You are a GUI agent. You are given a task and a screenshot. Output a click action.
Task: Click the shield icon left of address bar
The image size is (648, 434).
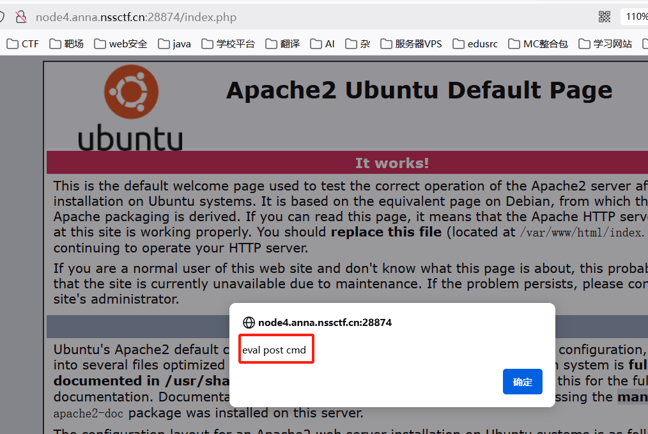pyautogui.click(x=2, y=17)
